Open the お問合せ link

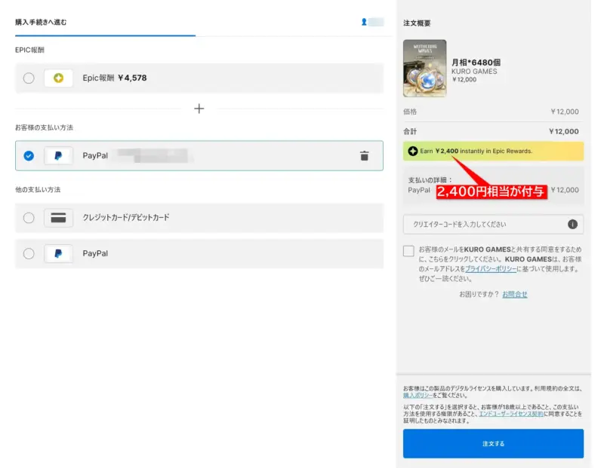coord(515,294)
